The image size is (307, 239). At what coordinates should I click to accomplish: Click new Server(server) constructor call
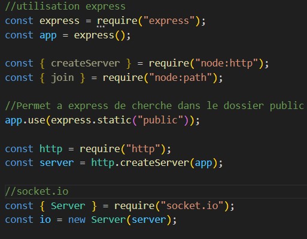point(120,220)
